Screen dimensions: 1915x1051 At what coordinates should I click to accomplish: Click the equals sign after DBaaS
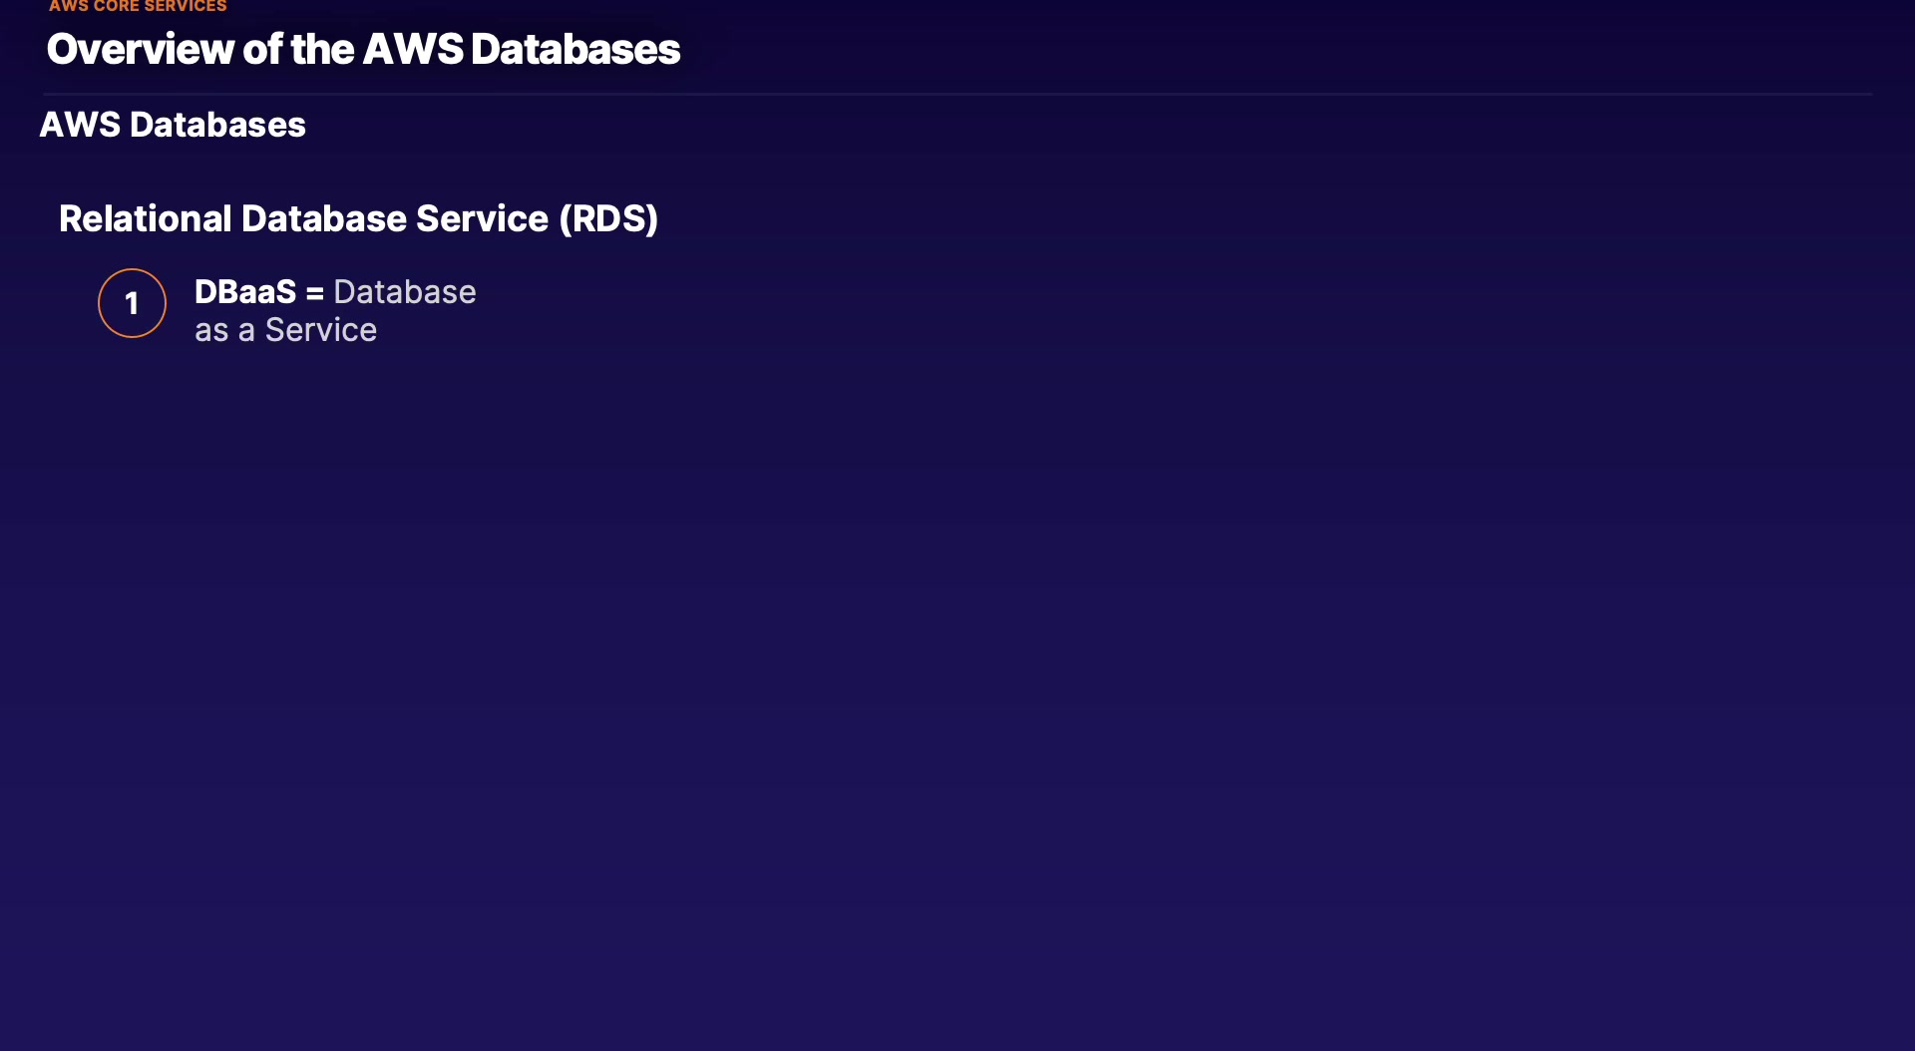[315, 293]
